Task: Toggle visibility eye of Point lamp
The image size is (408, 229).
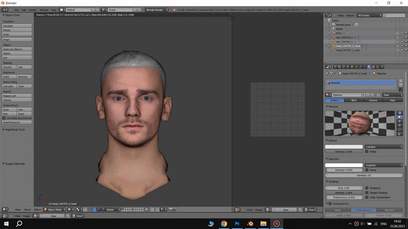Action: pyautogui.click(x=397, y=33)
